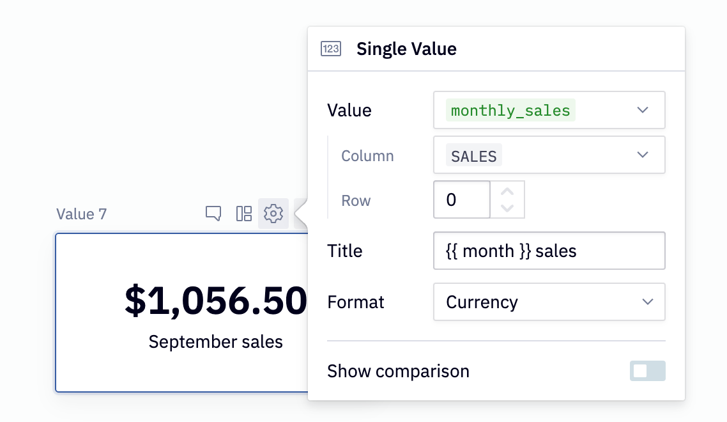Screen dimensions: 727x422
Task: Click the Value dropdown chevron
Action: click(643, 110)
